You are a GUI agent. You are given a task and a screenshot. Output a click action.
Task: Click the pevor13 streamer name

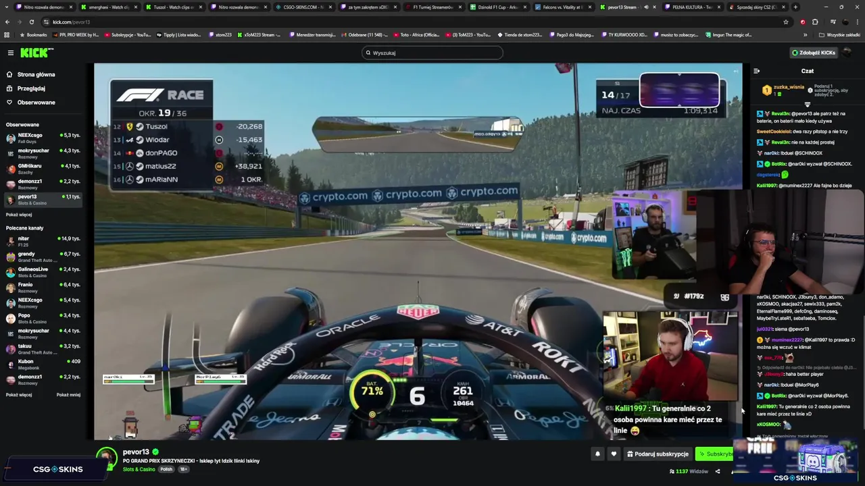[x=136, y=452]
